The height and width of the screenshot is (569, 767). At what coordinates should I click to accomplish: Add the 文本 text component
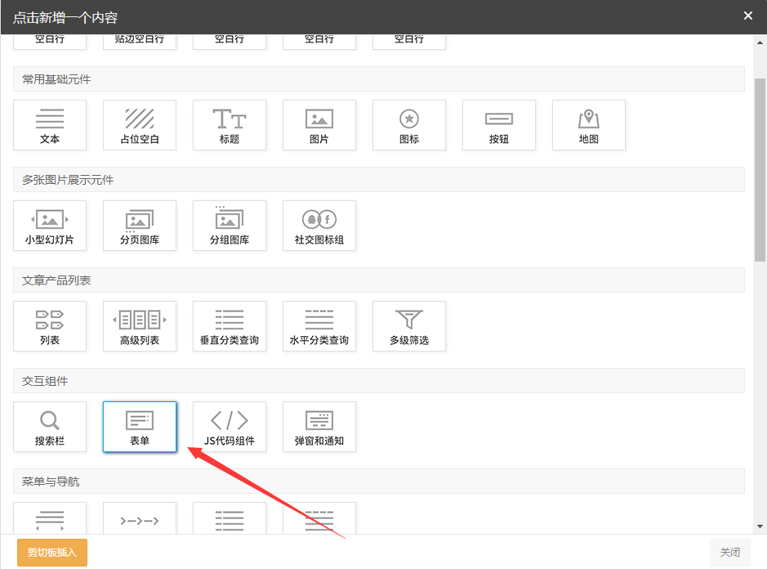(x=50, y=125)
